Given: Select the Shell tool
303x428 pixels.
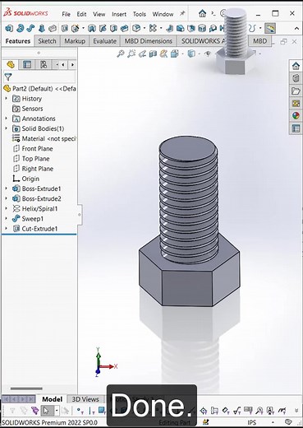Looking at the screenshot, I should pyautogui.click(x=191, y=28).
